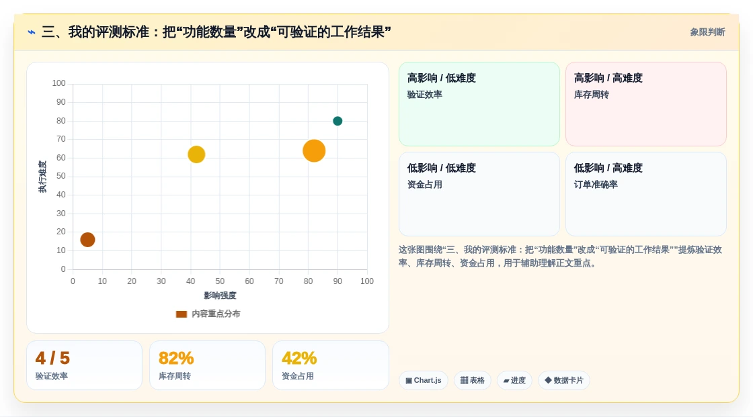Click the 100 label on the x-axis
Screen dimensions: 753x417
(367, 281)
